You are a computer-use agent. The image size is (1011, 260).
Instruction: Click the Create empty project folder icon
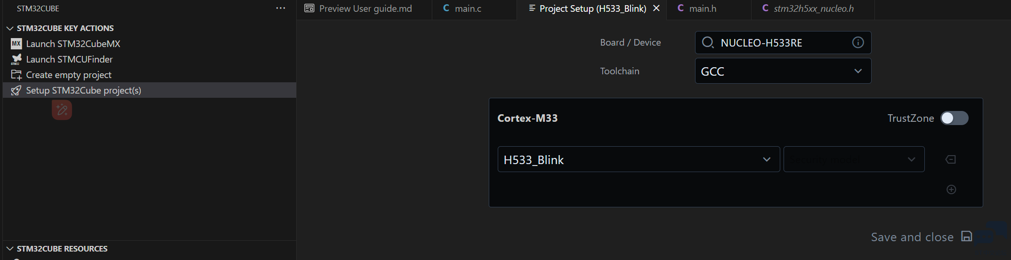[x=16, y=75]
